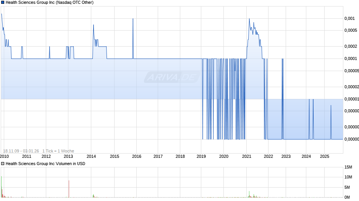Click the 2013 x-axis year label
The height and width of the screenshot is (201, 359).
(68, 156)
